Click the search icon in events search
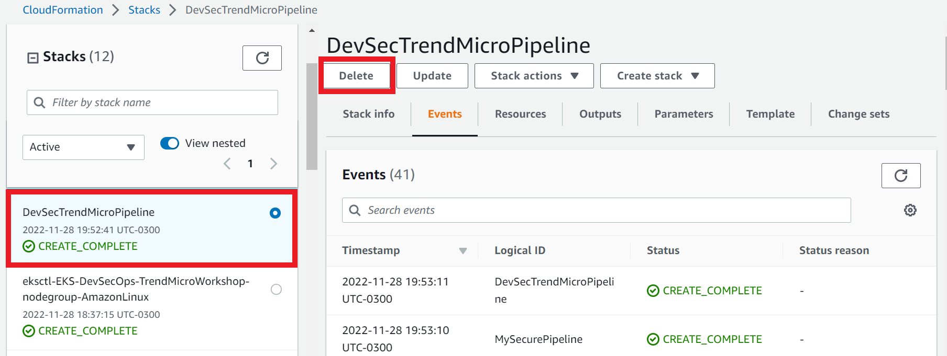The height and width of the screenshot is (356, 947). coord(355,210)
